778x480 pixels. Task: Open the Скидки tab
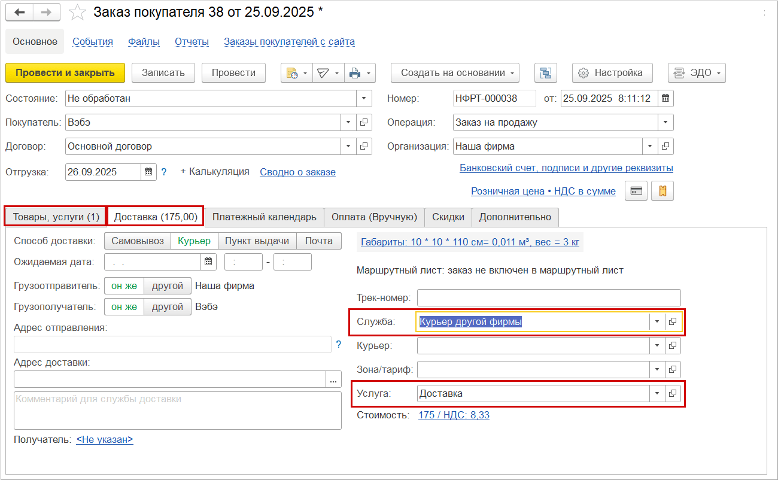[448, 217]
